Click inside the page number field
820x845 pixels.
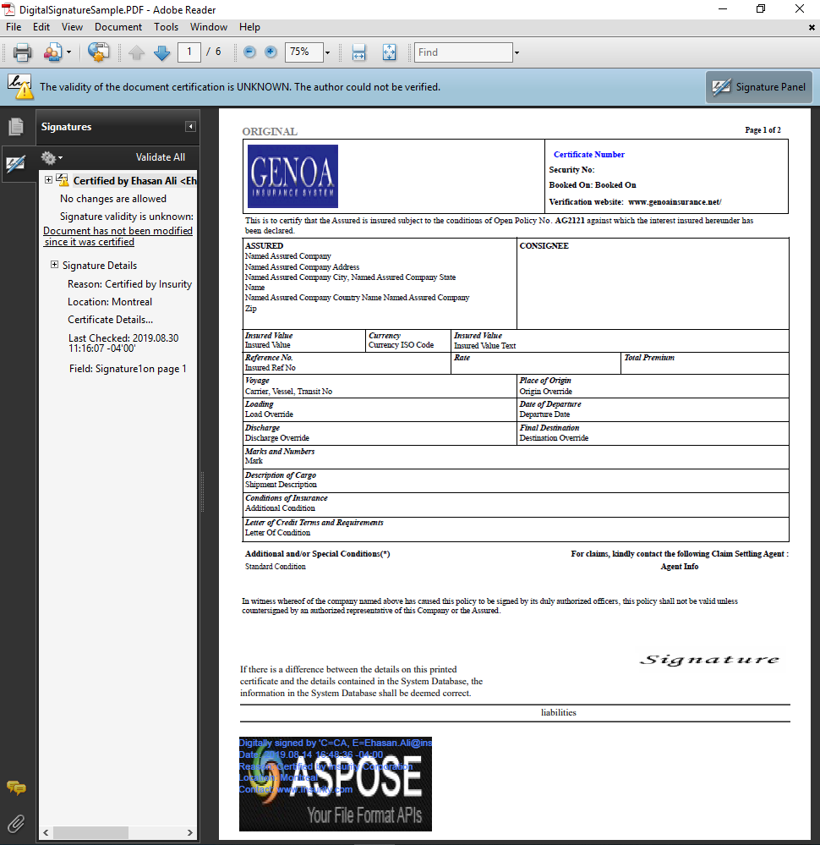189,52
